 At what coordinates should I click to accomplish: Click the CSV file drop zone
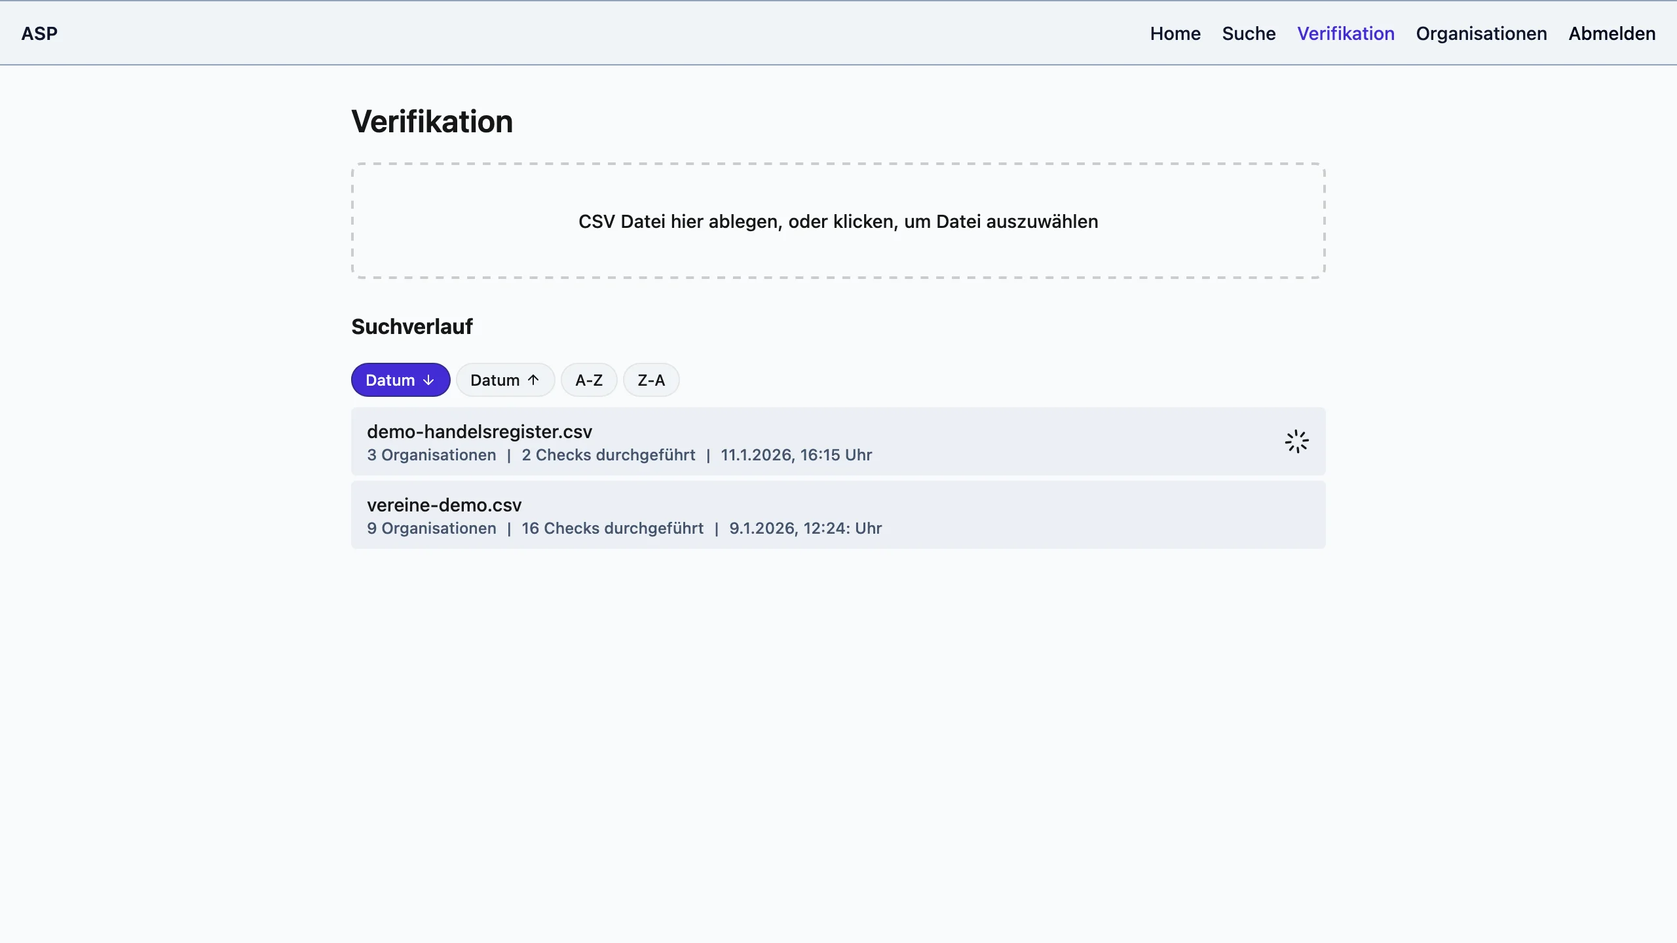[x=838, y=221]
